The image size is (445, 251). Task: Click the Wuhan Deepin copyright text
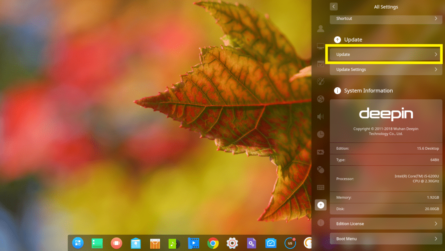coord(386,131)
